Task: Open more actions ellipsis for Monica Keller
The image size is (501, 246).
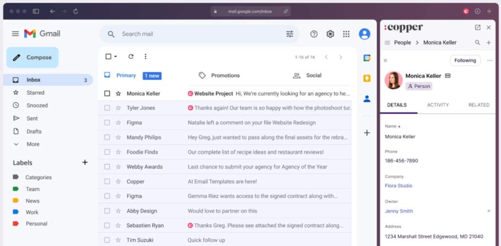Action: tap(490, 61)
